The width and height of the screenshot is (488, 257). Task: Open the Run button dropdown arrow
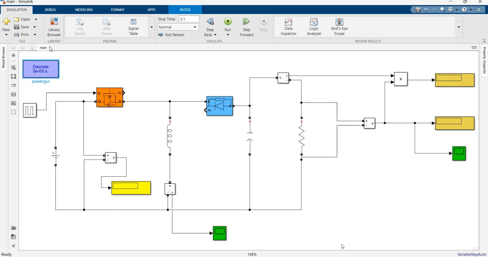coord(228,35)
